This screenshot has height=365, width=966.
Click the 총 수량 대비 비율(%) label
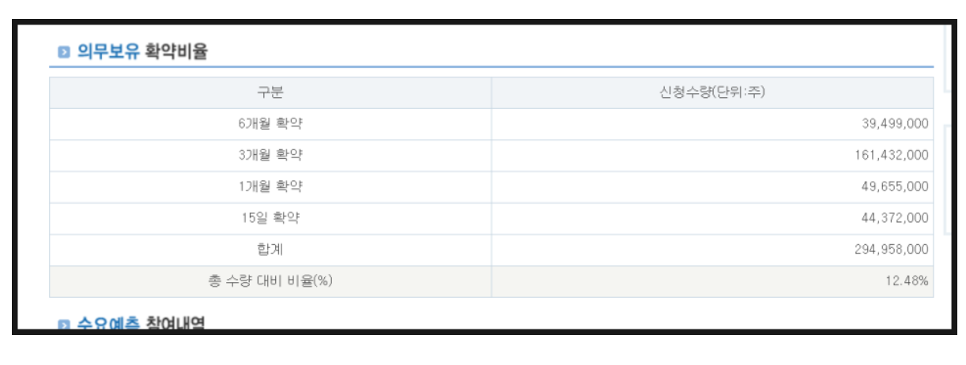(x=270, y=281)
